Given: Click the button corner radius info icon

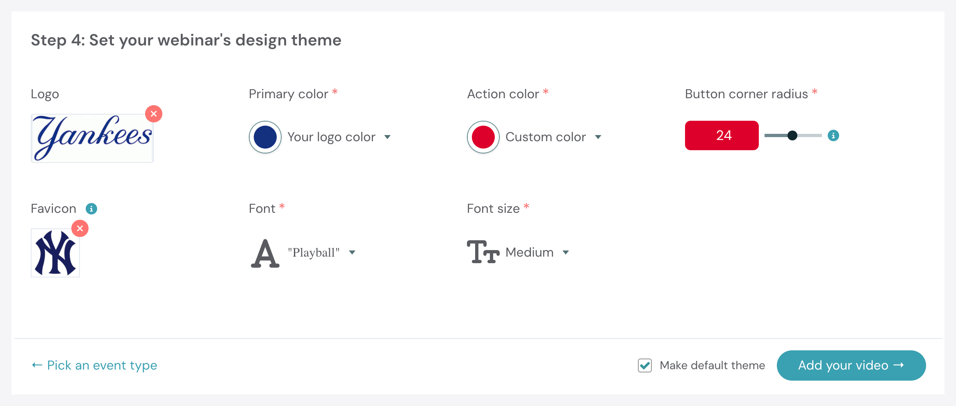Looking at the screenshot, I should click(833, 135).
